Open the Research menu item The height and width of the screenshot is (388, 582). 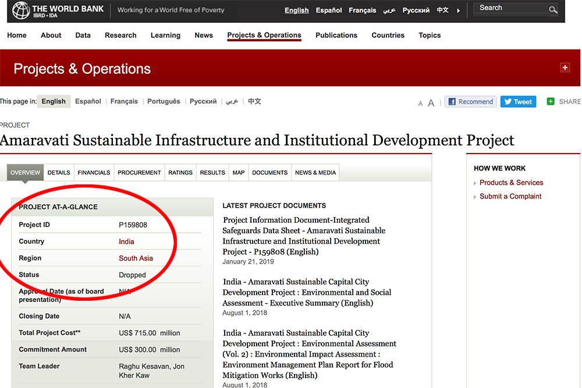[120, 35]
